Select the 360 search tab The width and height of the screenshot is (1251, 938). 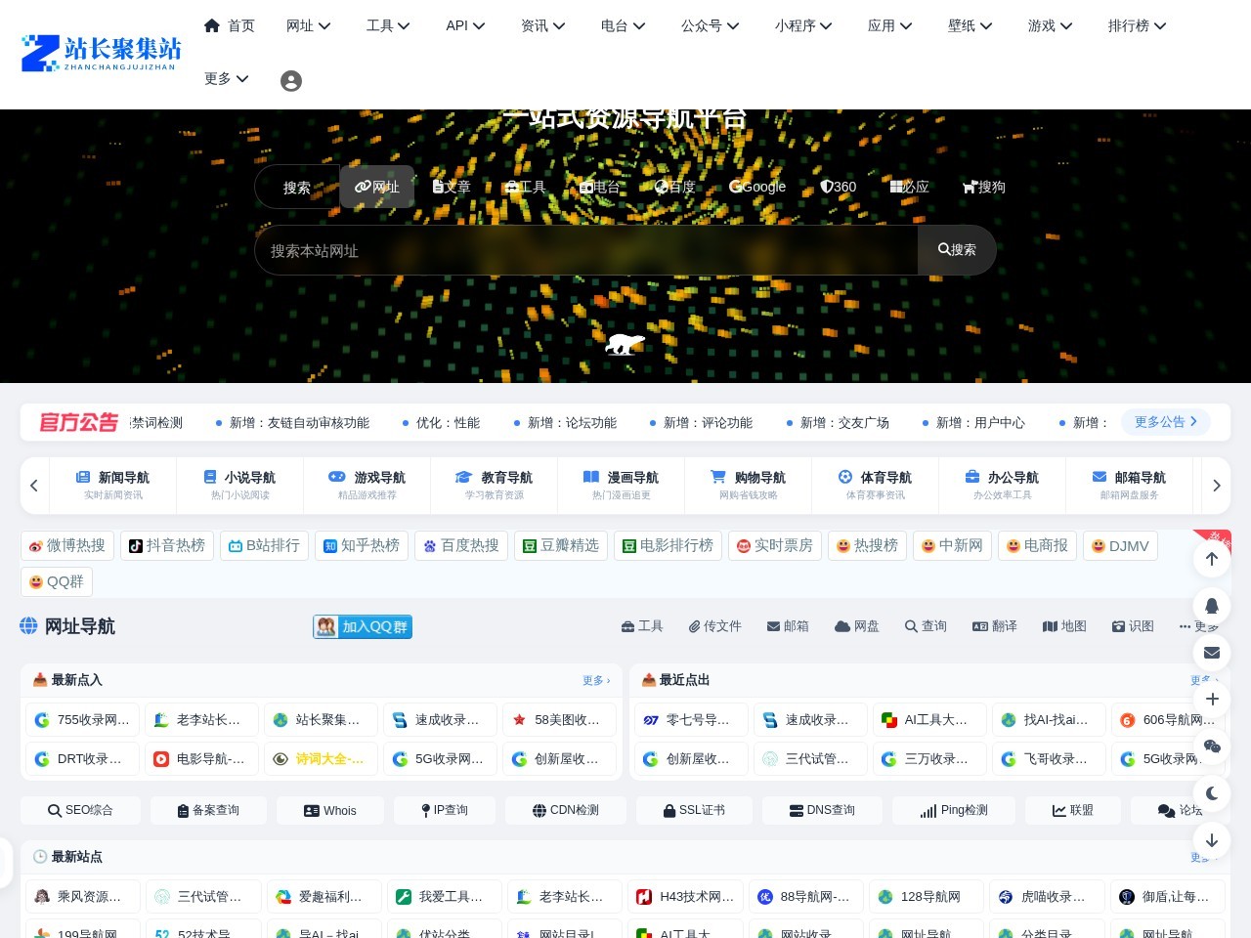[x=839, y=187]
